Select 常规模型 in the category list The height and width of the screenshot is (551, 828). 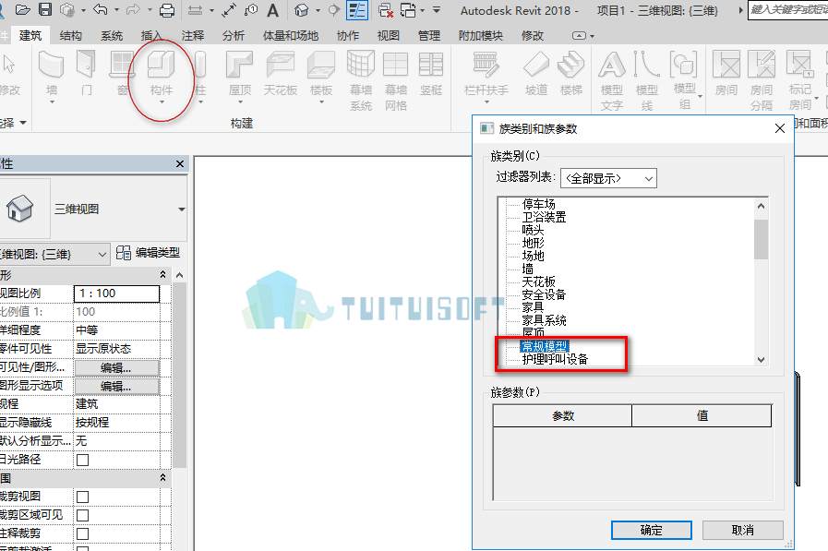pos(544,346)
